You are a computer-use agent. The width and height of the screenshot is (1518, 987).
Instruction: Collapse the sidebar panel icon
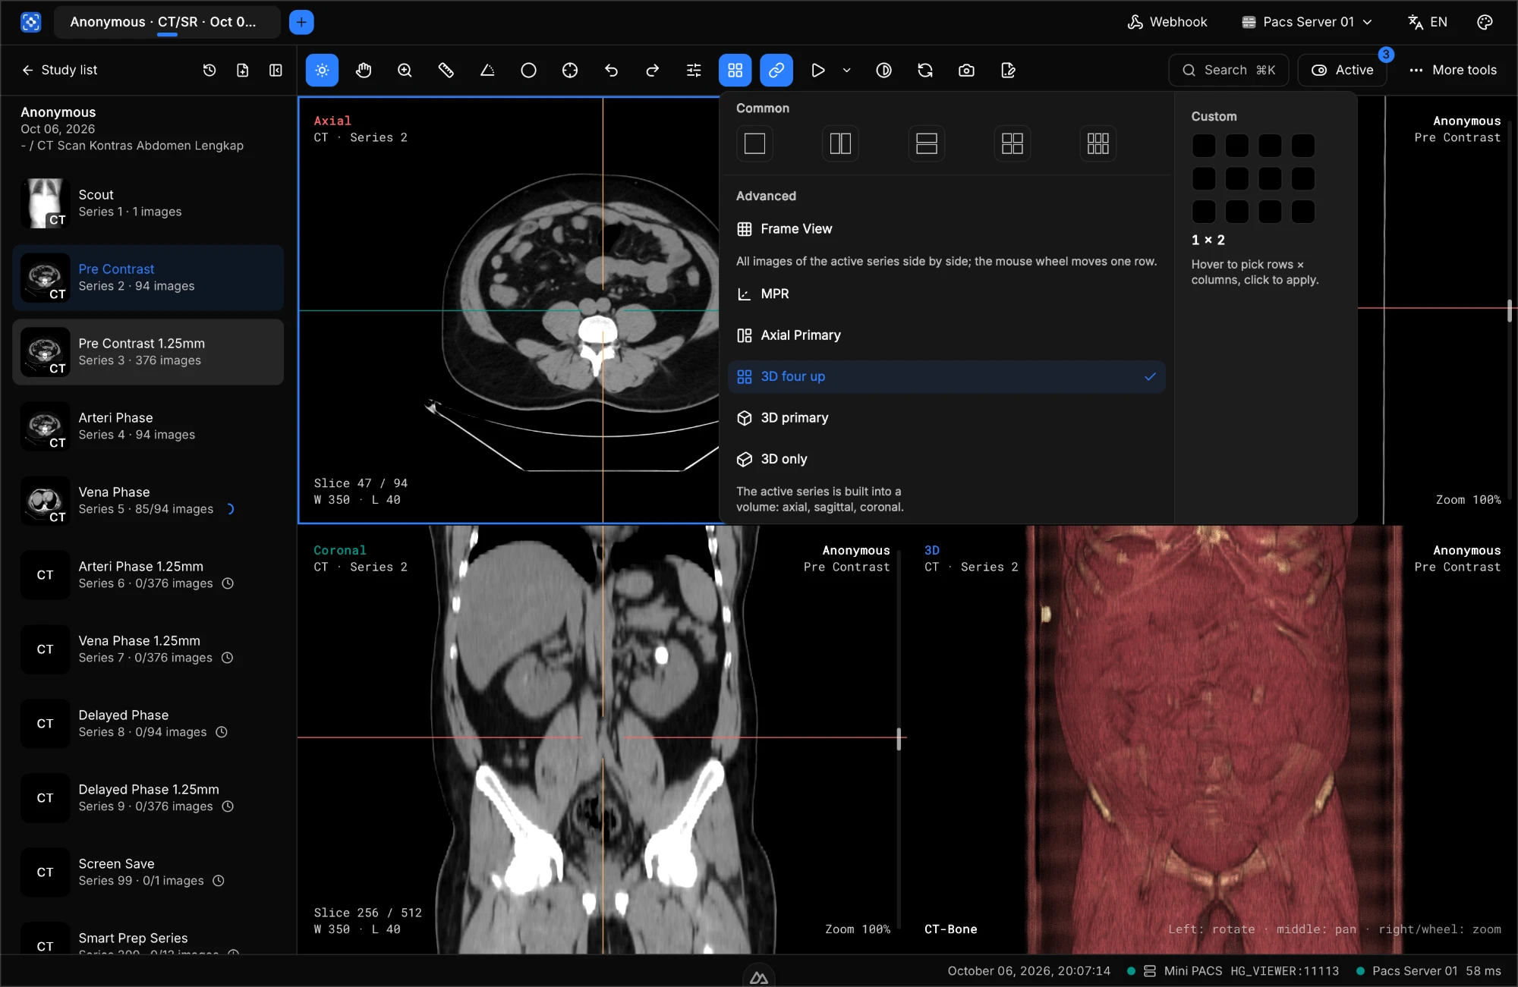pyautogui.click(x=276, y=70)
